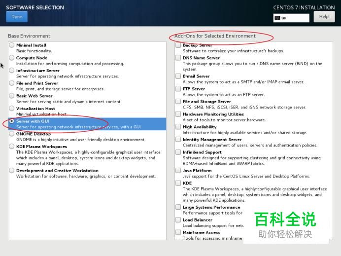Image resolution: width=341 pixels, height=256 pixels.
Task: Select Server with GUI radio button
Action: (12, 121)
